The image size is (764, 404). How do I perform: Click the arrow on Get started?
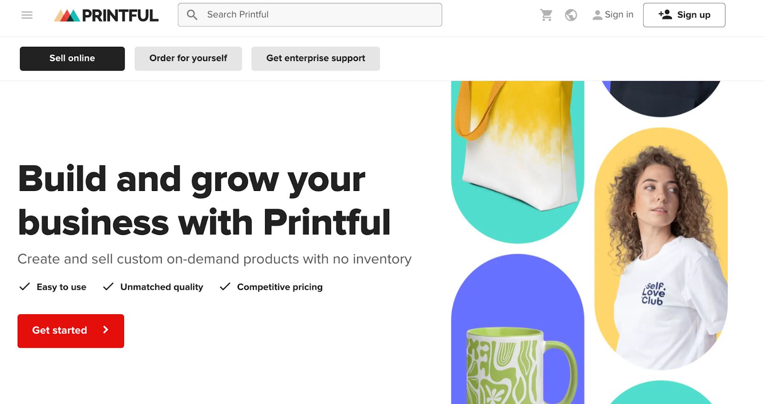pyautogui.click(x=106, y=330)
